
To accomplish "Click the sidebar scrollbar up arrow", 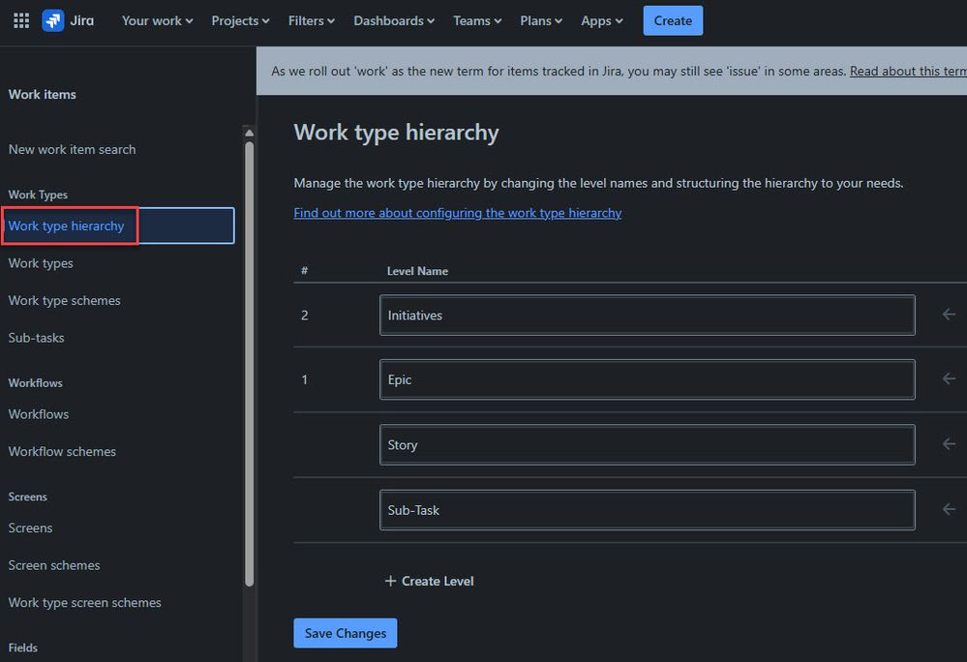I will click(249, 133).
